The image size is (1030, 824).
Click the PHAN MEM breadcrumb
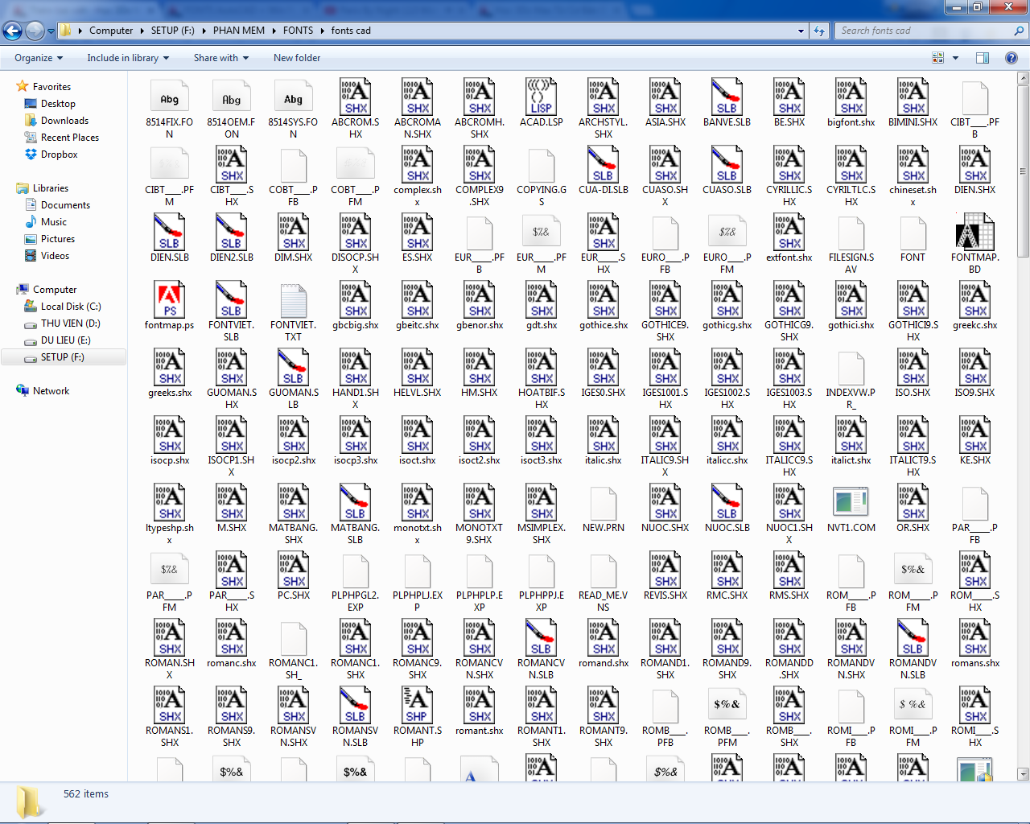(239, 31)
